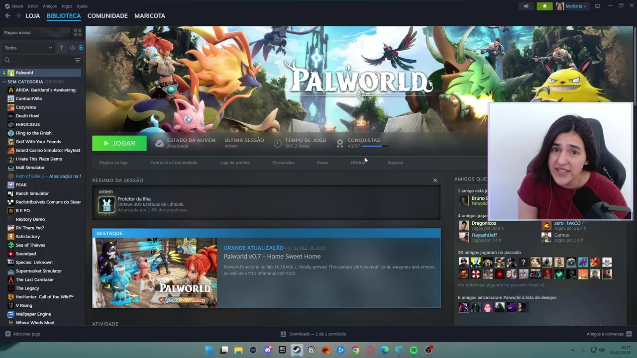Open OBS Studio from the taskbar
Image resolution: width=637 pixels, height=358 pixels.
tap(428, 350)
